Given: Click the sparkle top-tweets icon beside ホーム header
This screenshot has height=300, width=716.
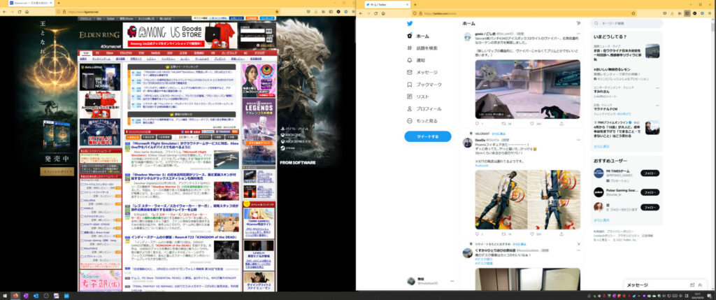Looking at the screenshot, I should (578, 23).
